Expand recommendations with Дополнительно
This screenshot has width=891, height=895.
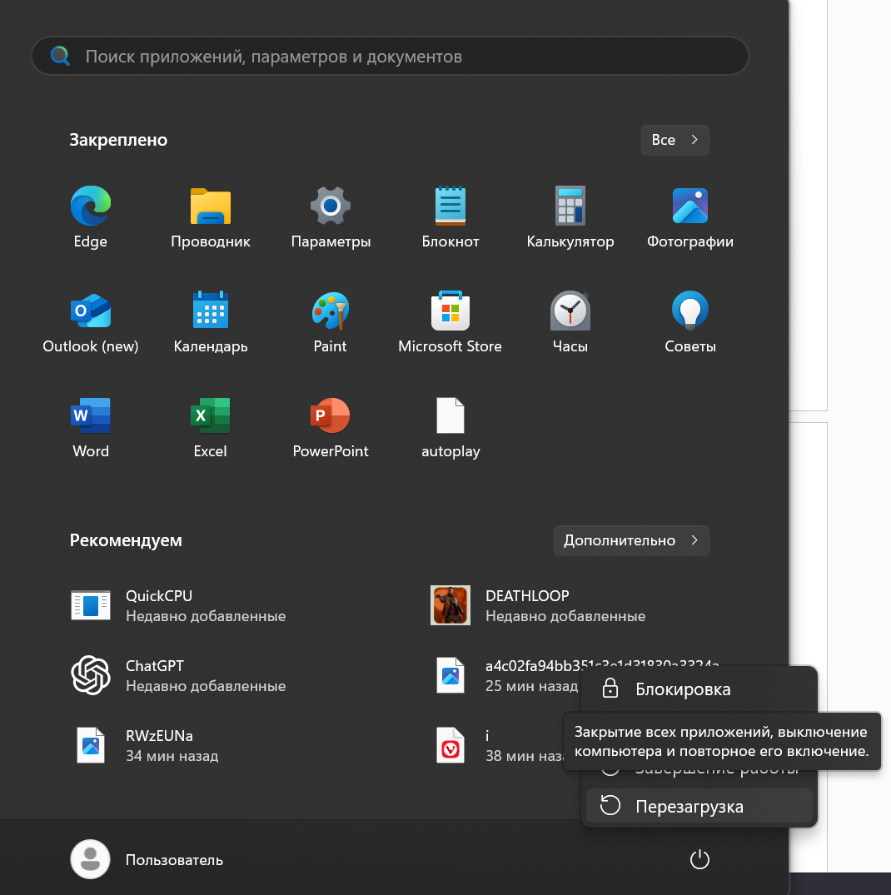pyautogui.click(x=631, y=540)
